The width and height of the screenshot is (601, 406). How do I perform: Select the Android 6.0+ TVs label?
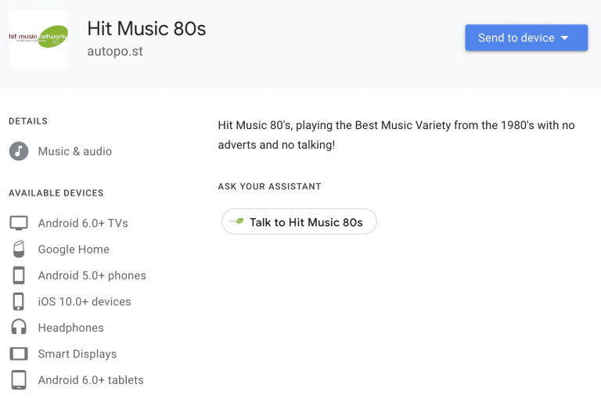click(83, 223)
